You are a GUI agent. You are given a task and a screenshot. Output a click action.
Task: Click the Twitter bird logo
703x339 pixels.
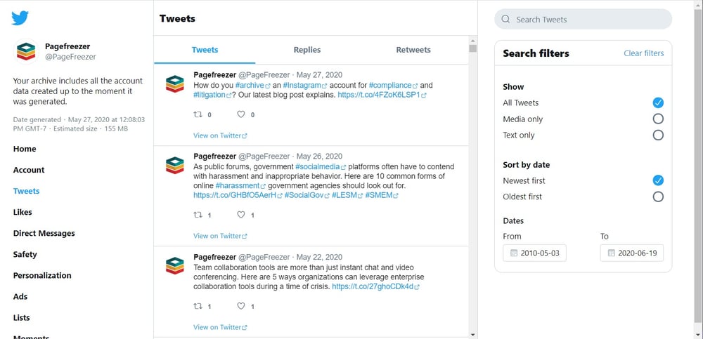(x=19, y=18)
